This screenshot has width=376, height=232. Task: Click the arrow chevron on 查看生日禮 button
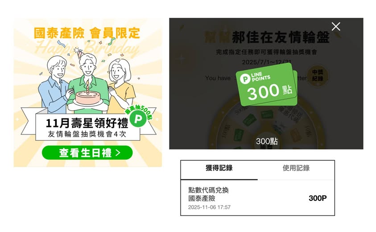[118, 153]
